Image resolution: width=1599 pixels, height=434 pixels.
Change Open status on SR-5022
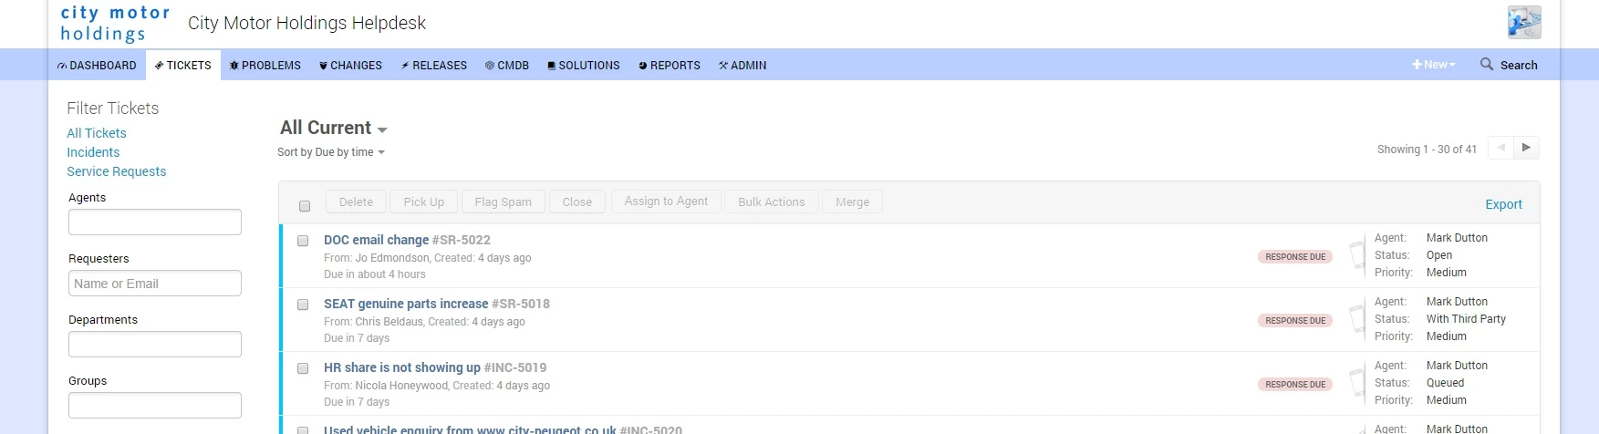click(x=1439, y=255)
